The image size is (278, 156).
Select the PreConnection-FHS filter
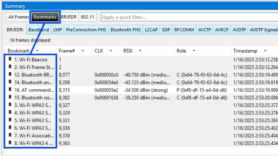(86, 30)
